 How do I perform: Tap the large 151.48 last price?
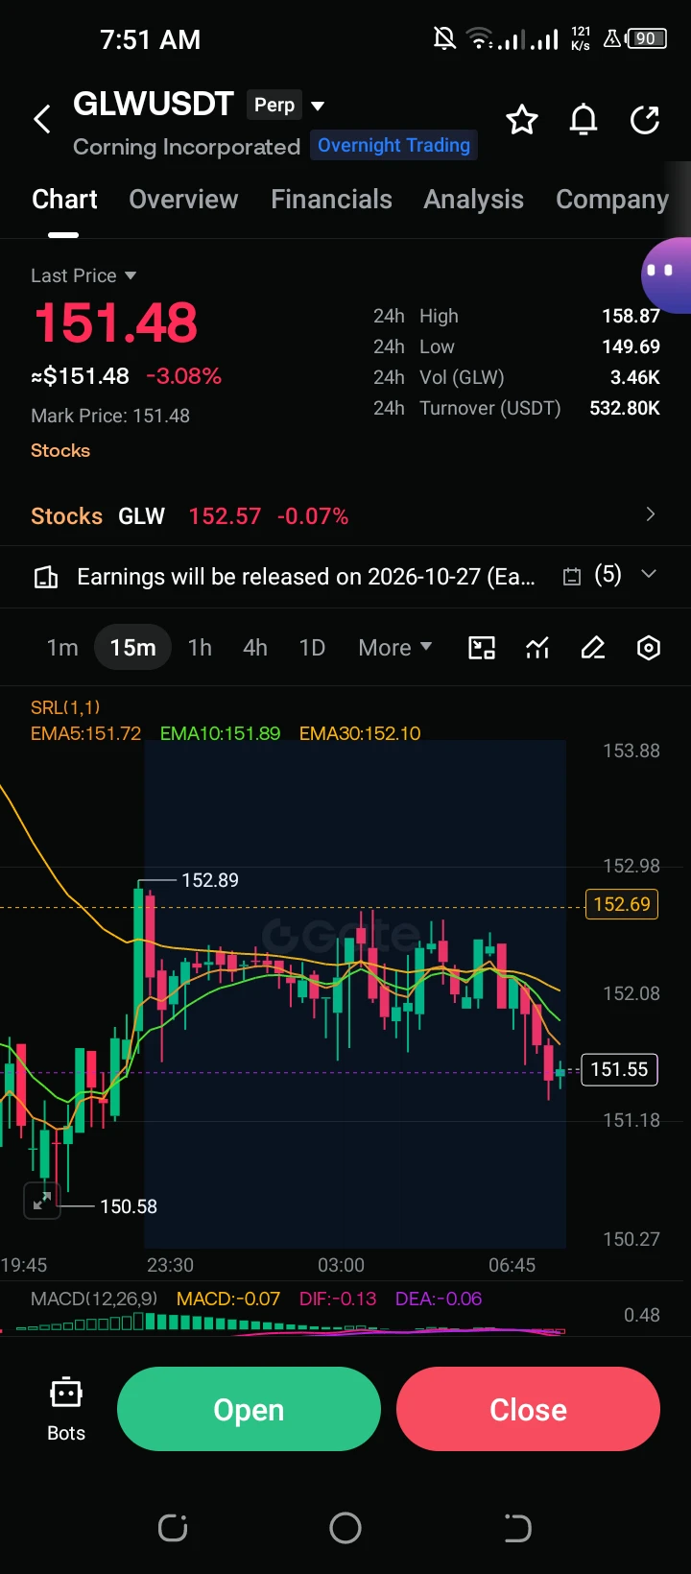point(115,322)
